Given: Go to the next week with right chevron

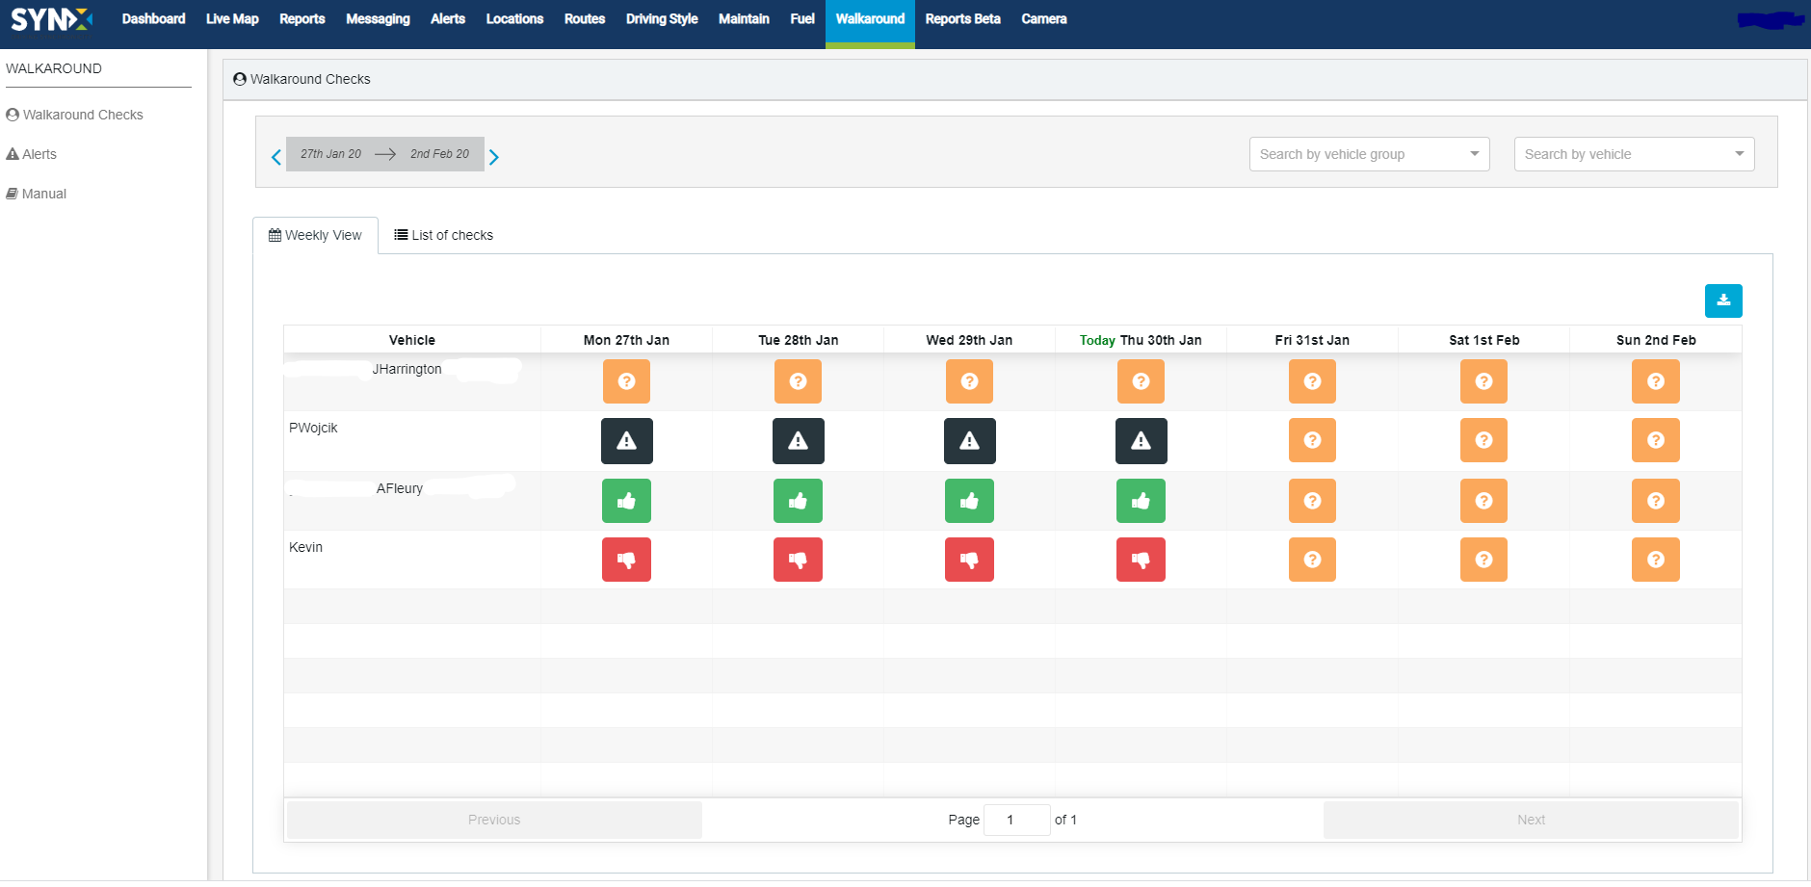Looking at the screenshot, I should 493,157.
